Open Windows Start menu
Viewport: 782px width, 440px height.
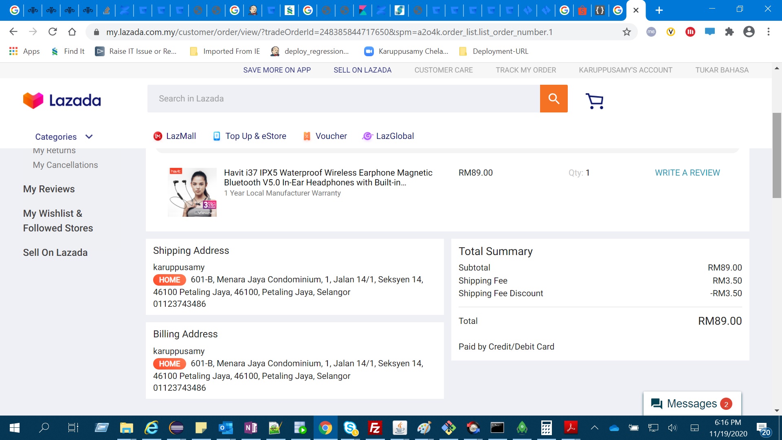(x=14, y=428)
